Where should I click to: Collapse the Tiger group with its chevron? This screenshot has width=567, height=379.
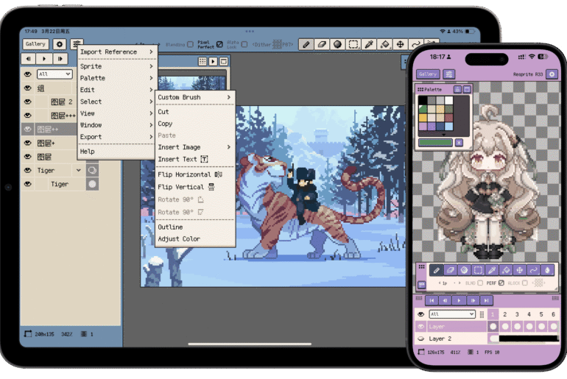79,171
